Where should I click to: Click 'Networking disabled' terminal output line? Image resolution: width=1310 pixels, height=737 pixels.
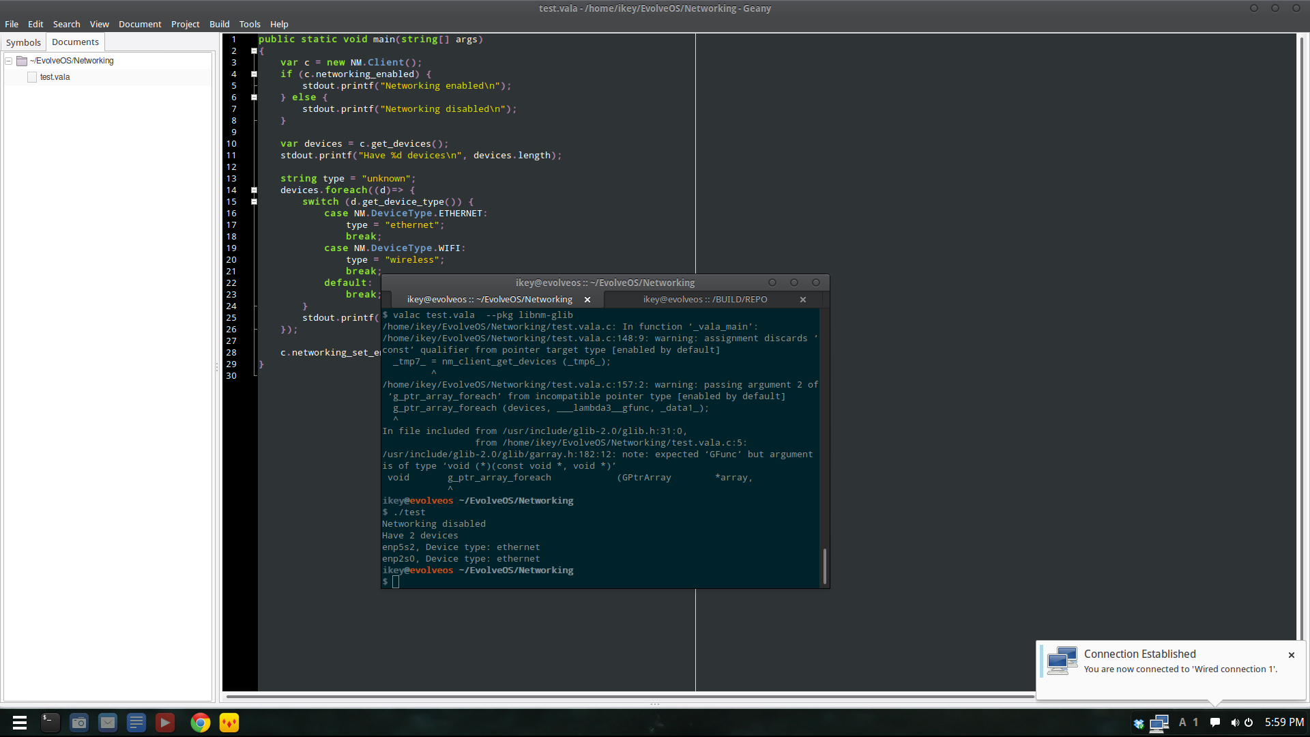coord(434,524)
